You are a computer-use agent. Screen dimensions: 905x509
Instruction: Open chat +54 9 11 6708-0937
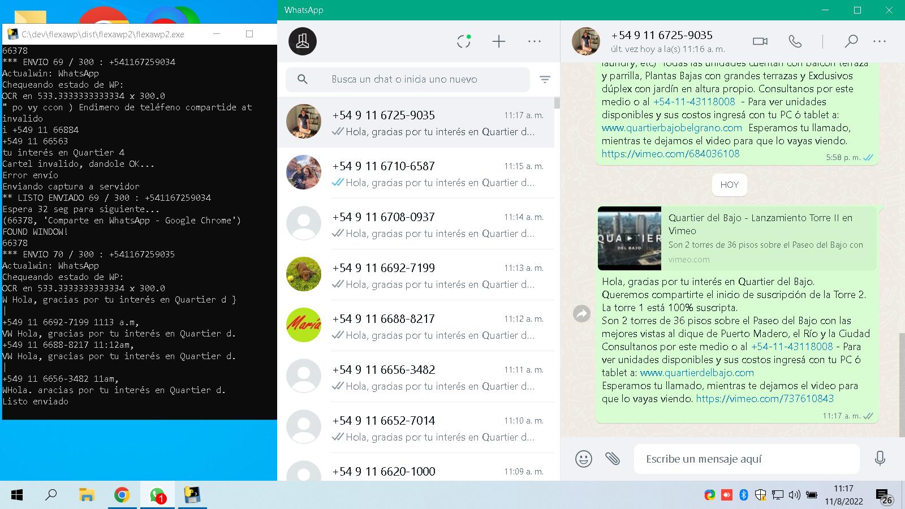[416, 224]
